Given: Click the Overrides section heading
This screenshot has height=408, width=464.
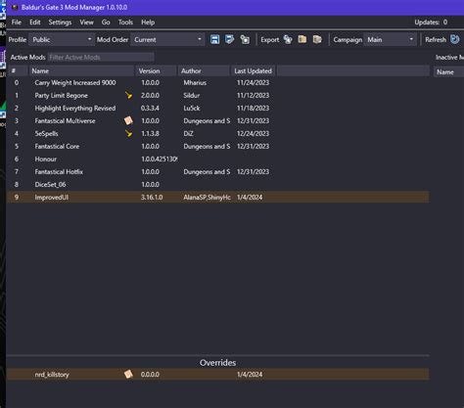Looking at the screenshot, I should click(x=217, y=362).
